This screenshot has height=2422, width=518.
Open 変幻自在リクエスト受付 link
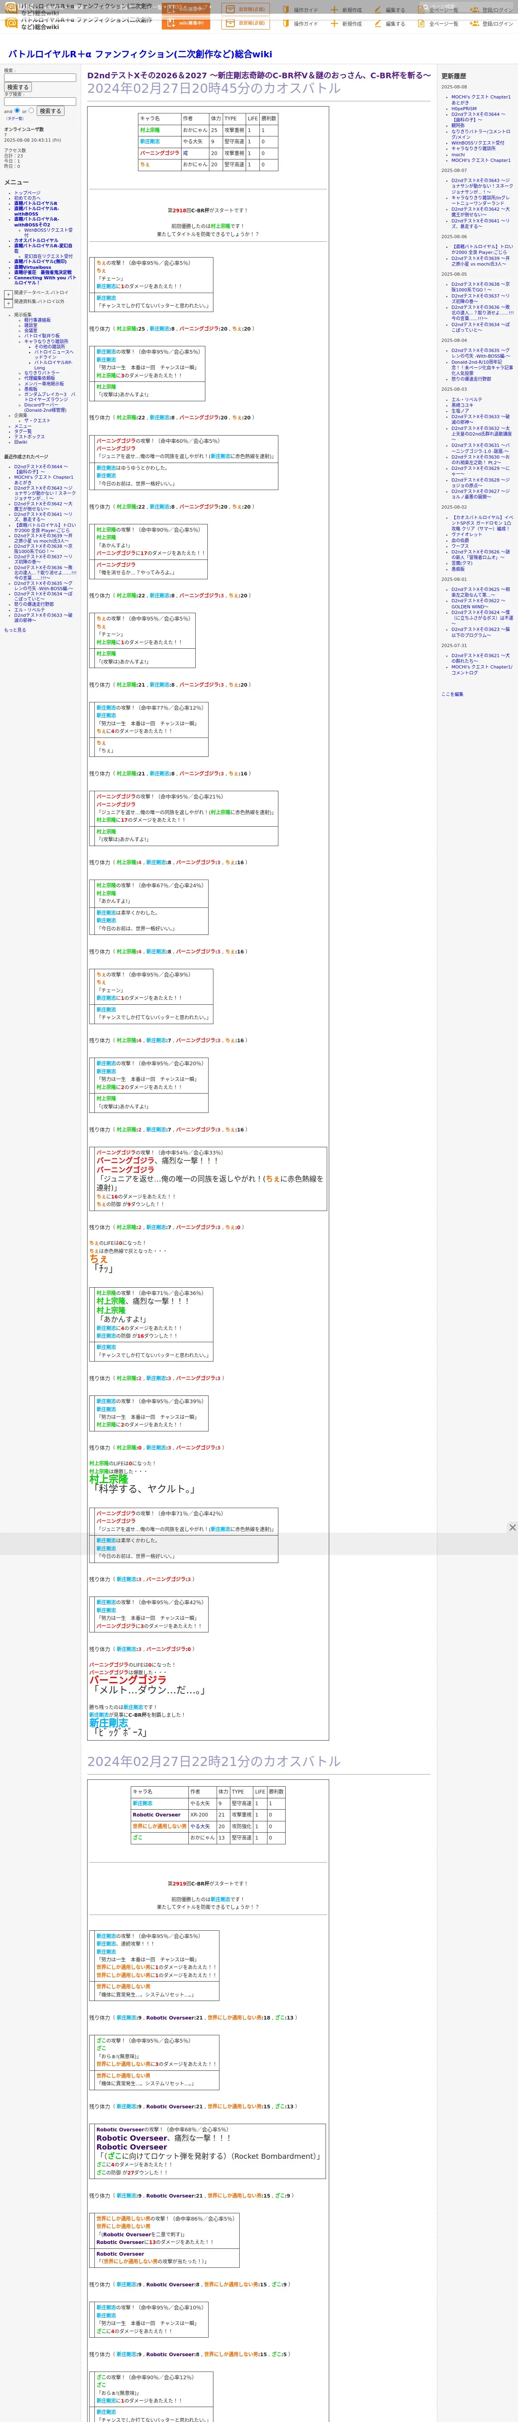[x=48, y=256]
